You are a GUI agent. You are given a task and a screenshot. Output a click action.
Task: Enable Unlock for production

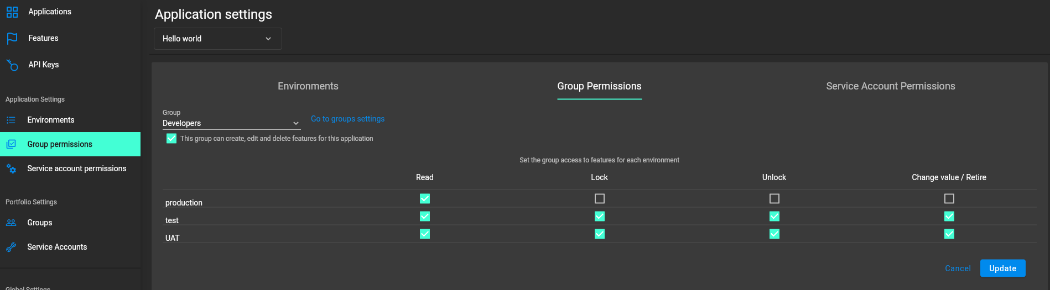(774, 198)
